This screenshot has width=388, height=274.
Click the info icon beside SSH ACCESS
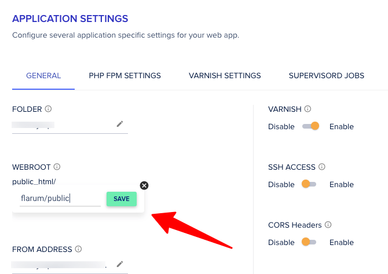tap(321, 167)
